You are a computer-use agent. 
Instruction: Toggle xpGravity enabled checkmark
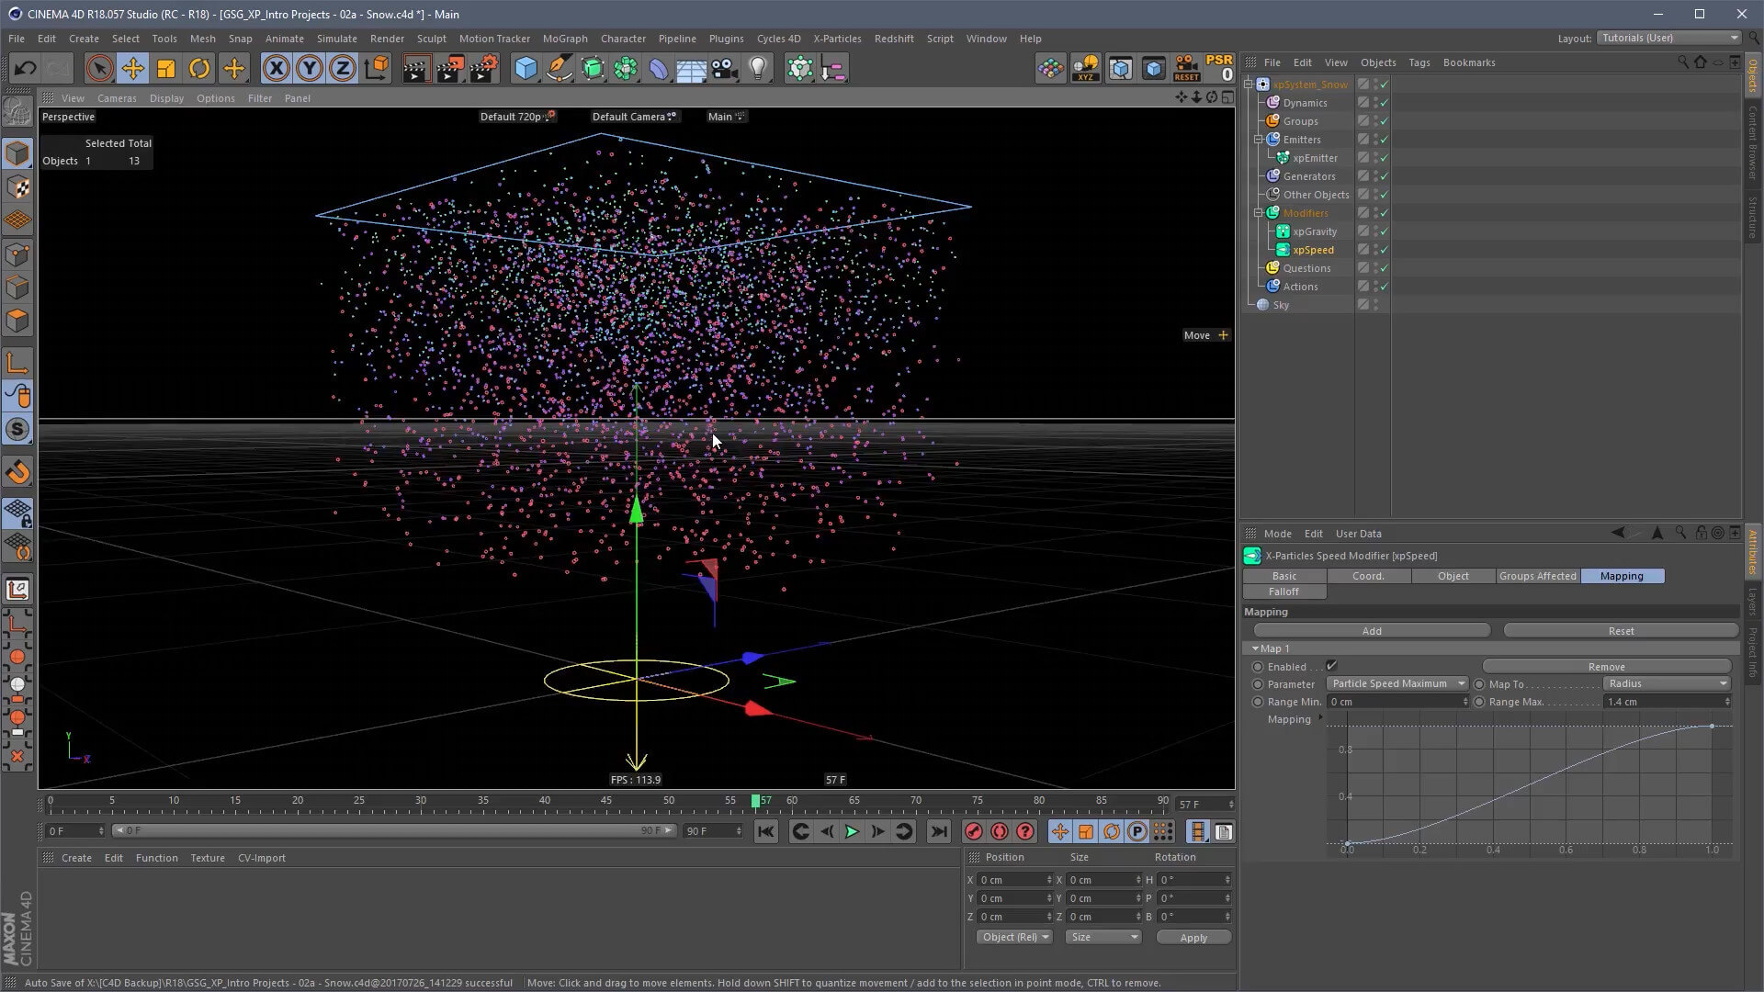click(1384, 231)
